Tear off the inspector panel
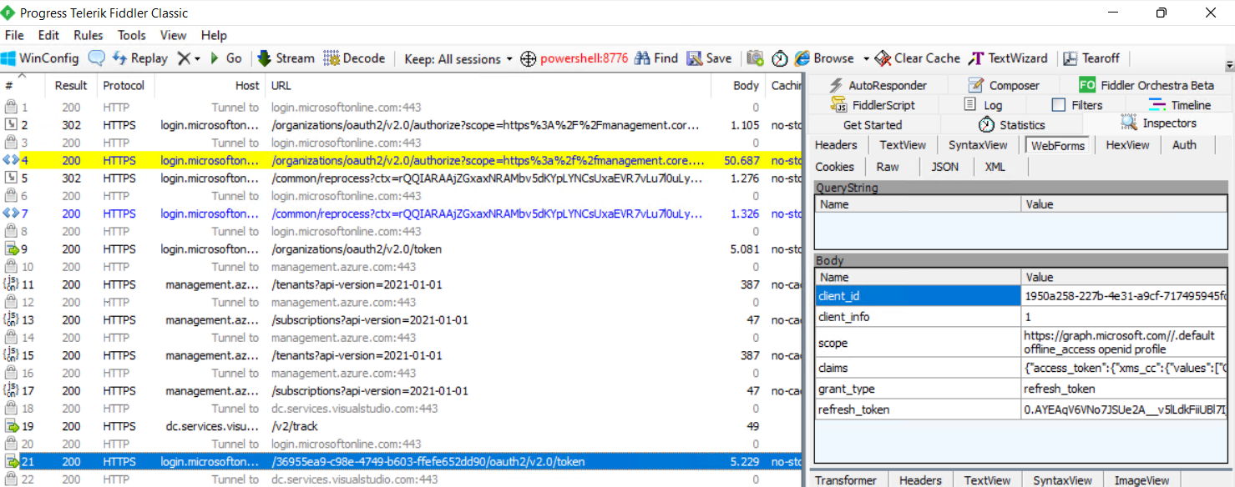 click(x=1091, y=58)
